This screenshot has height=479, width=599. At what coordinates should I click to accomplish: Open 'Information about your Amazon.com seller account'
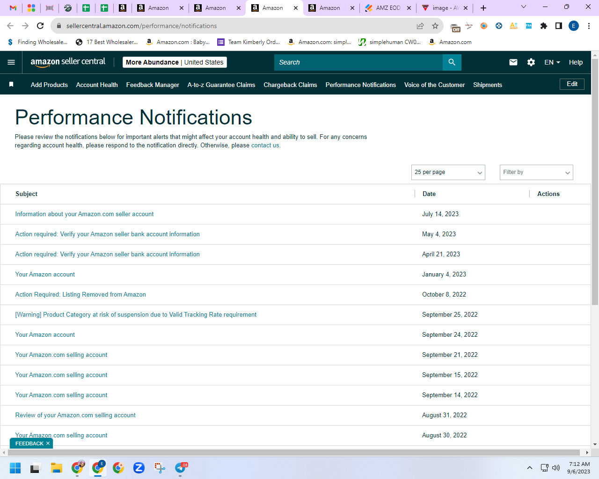(x=84, y=214)
